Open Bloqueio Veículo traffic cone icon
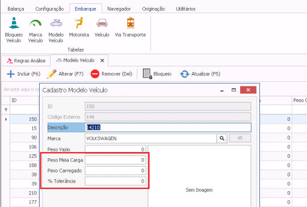Viewport: 307px width, 207px height. click(x=14, y=23)
